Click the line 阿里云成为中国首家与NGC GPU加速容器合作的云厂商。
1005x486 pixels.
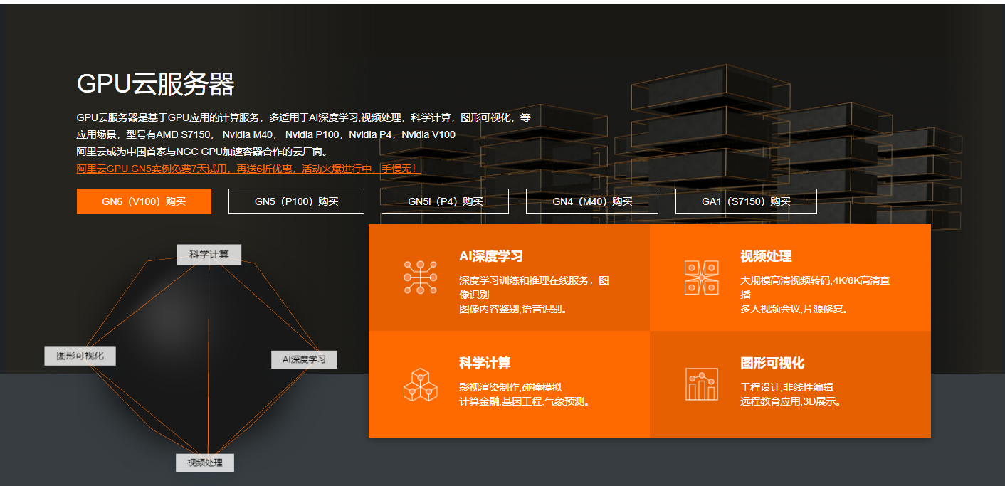(202, 152)
